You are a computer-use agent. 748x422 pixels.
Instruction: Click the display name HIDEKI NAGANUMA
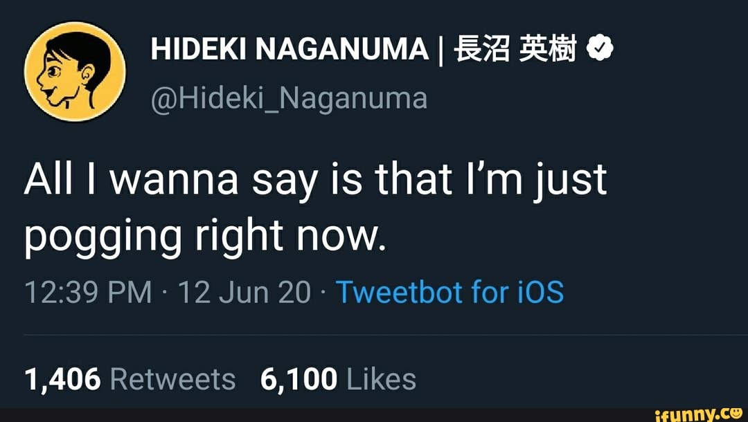289,48
